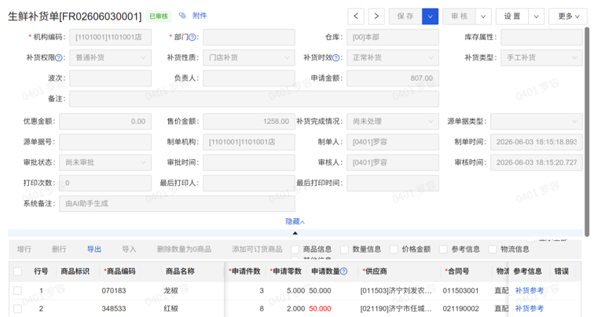This screenshot has width=594, height=317.
Task: Click the 导出 toolbar item
Action: coord(94,250)
